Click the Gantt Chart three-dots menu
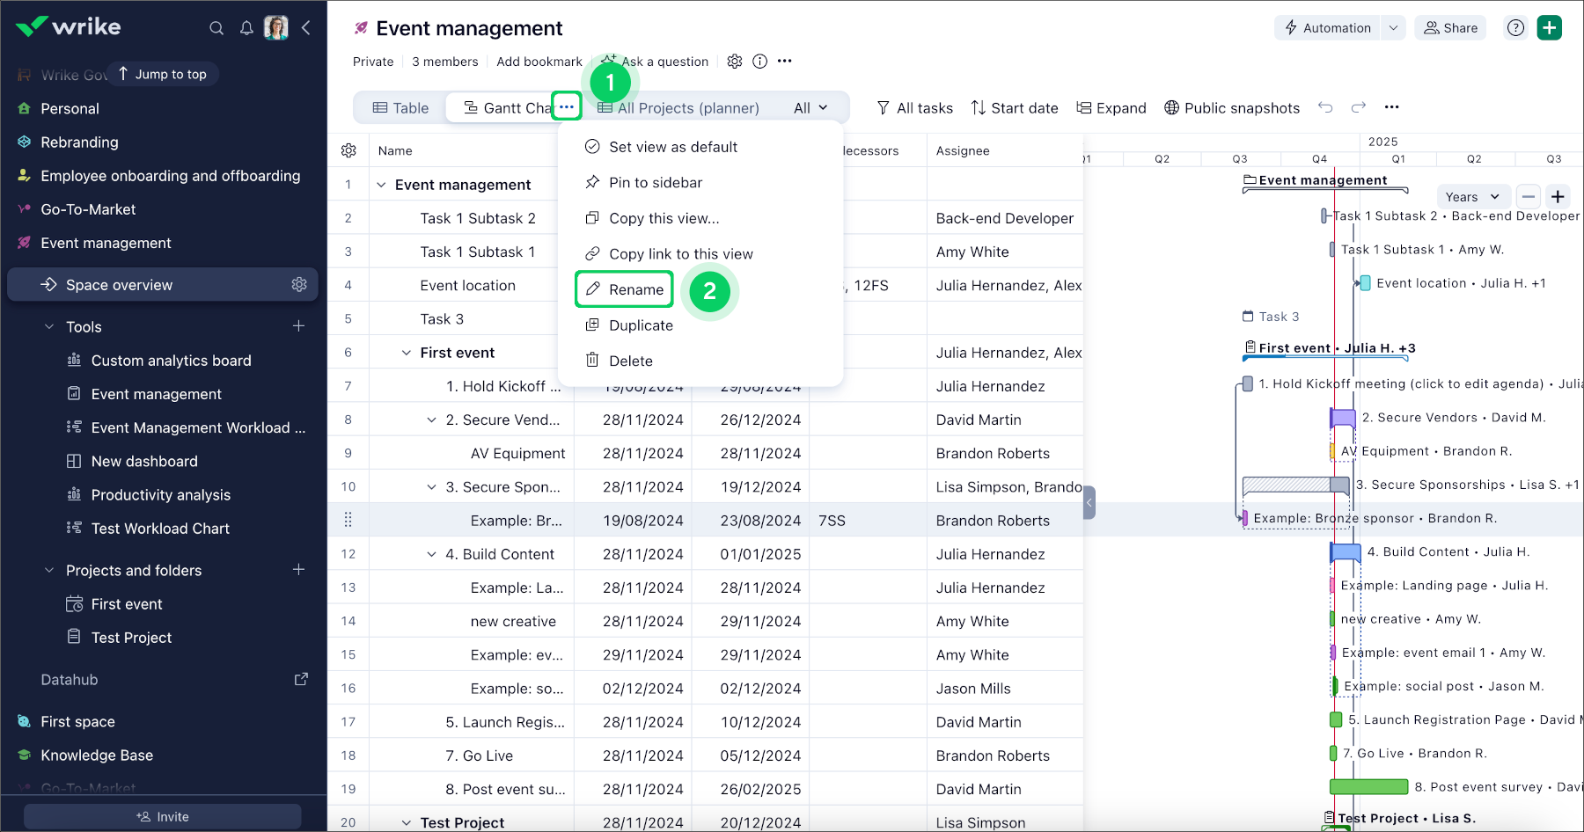This screenshot has height=832, width=1584. click(x=567, y=107)
